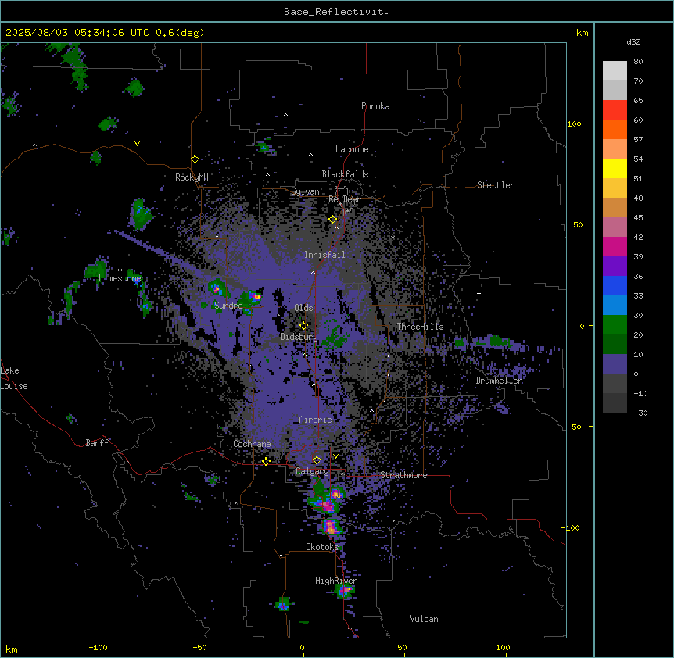Click the ThreeHills label
The width and height of the screenshot is (674, 658).
[420, 327]
